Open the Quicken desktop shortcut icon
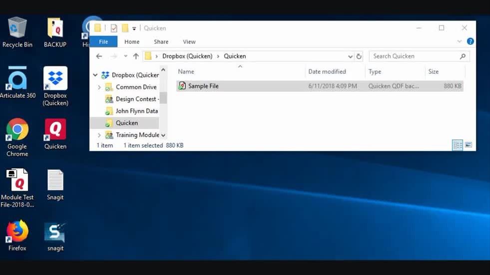This screenshot has height=275, width=490. pos(55,130)
